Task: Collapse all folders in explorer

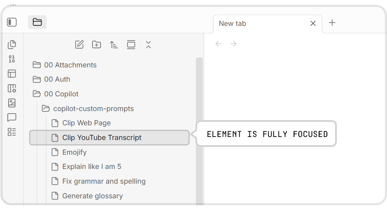Action: coord(148,45)
